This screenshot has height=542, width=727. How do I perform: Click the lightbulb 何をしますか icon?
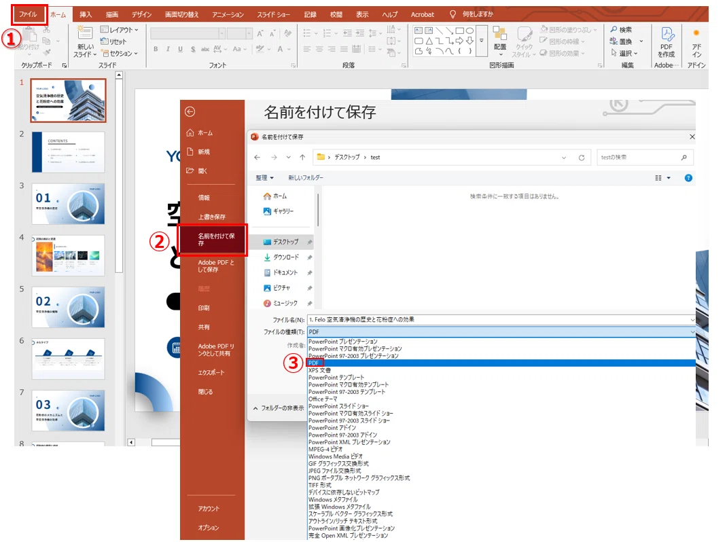[453, 14]
